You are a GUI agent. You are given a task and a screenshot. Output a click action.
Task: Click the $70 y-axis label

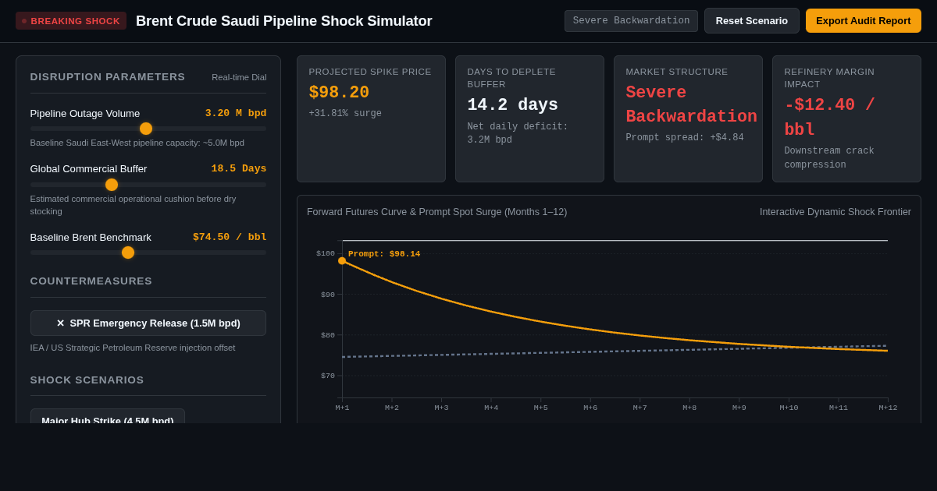click(x=328, y=376)
